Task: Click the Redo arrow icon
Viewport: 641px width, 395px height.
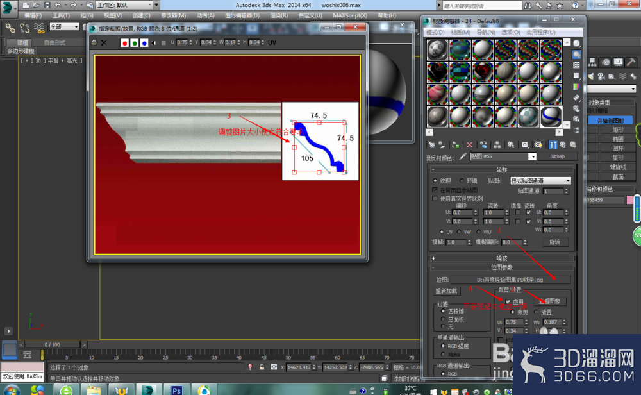Action: click(73, 5)
